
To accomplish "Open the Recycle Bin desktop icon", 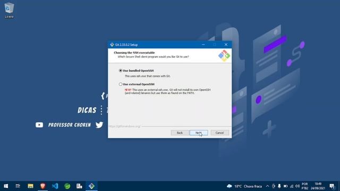I will click(x=9, y=10).
